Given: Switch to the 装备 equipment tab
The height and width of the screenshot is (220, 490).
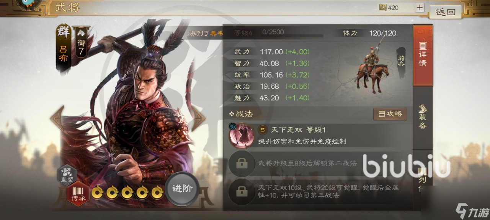Looking at the screenshot, I should 423,116.
